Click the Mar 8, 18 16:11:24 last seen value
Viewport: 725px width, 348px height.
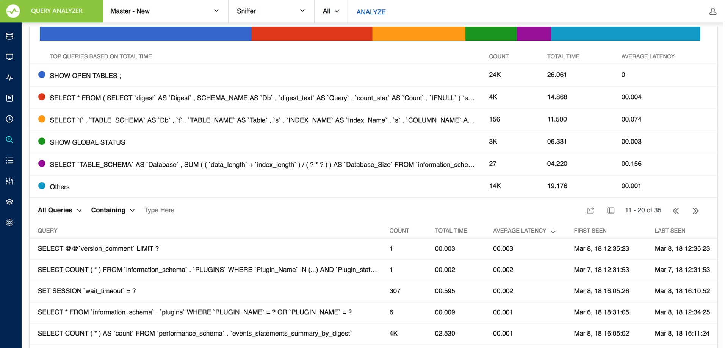point(682,333)
